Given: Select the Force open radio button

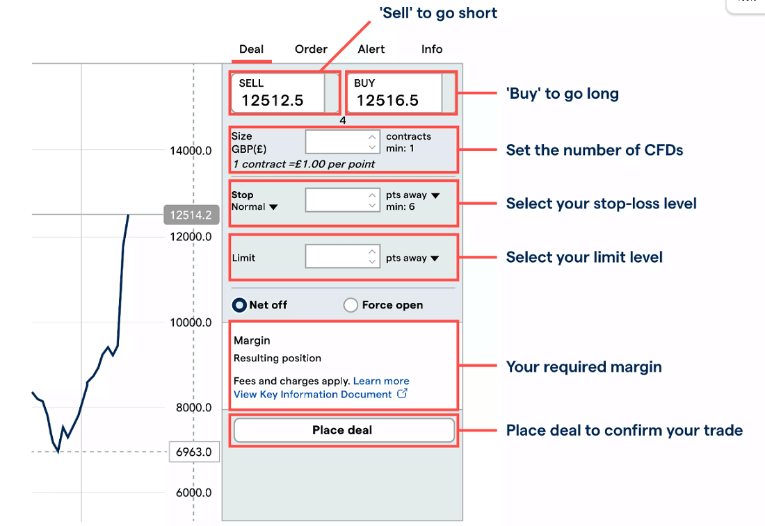Looking at the screenshot, I should [x=351, y=305].
